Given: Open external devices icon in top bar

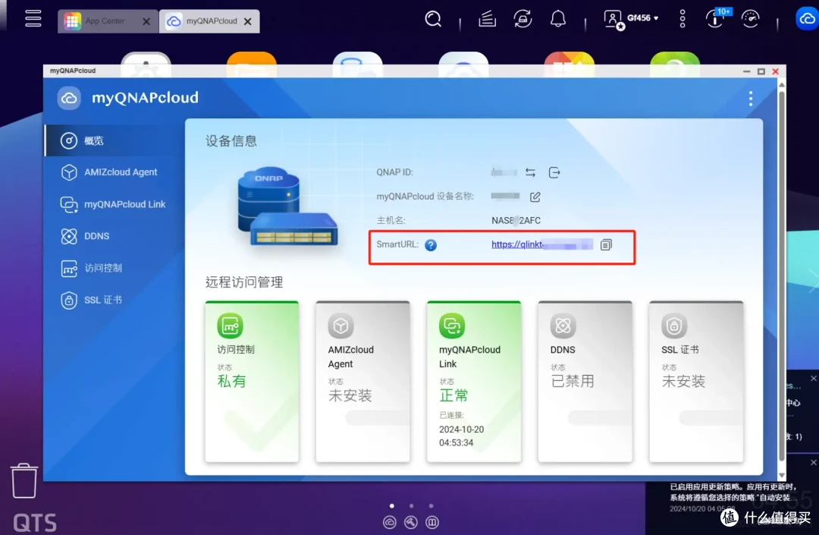Looking at the screenshot, I should (522, 19).
